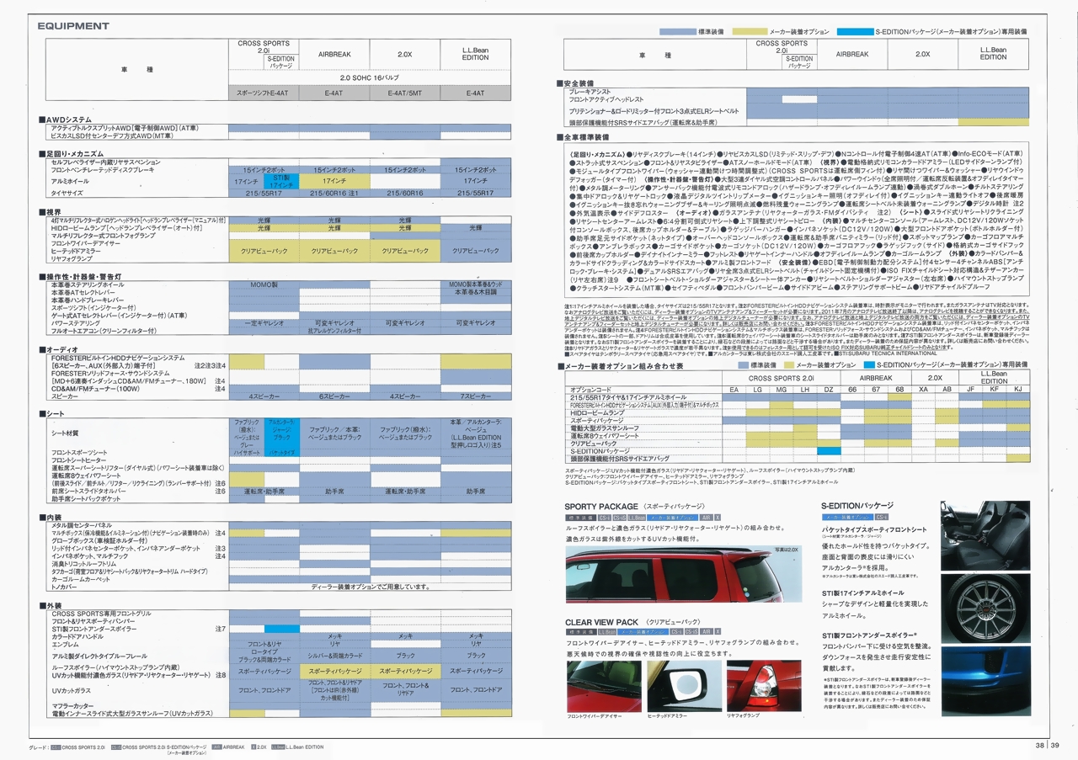This screenshot has height=760, width=1078.
Task: Select option code EA
Action: (x=734, y=390)
